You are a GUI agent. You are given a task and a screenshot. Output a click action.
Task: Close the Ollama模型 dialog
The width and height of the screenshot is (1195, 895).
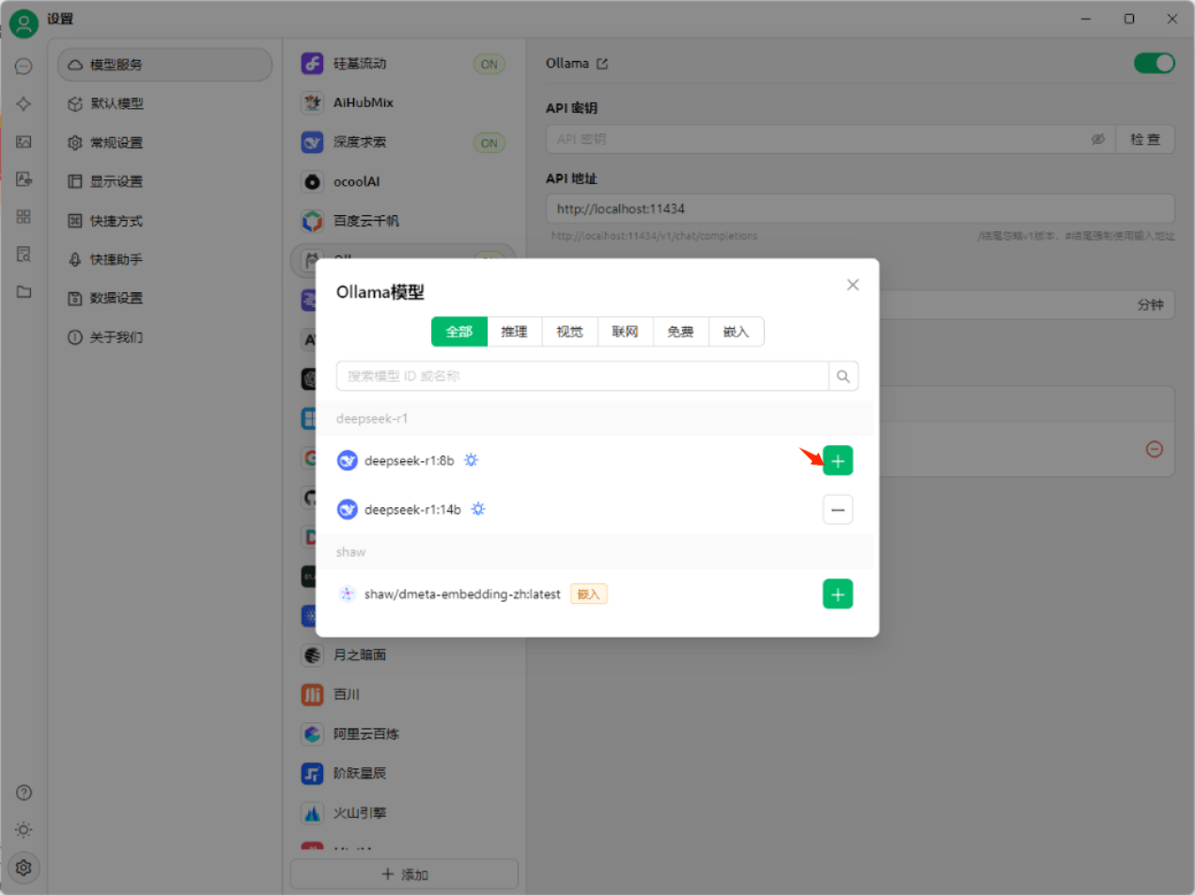[x=853, y=285]
